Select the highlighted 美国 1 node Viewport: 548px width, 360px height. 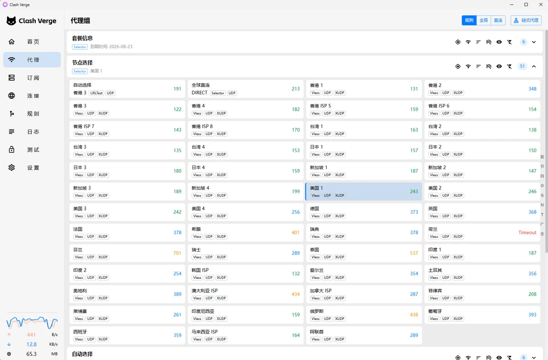pos(364,191)
